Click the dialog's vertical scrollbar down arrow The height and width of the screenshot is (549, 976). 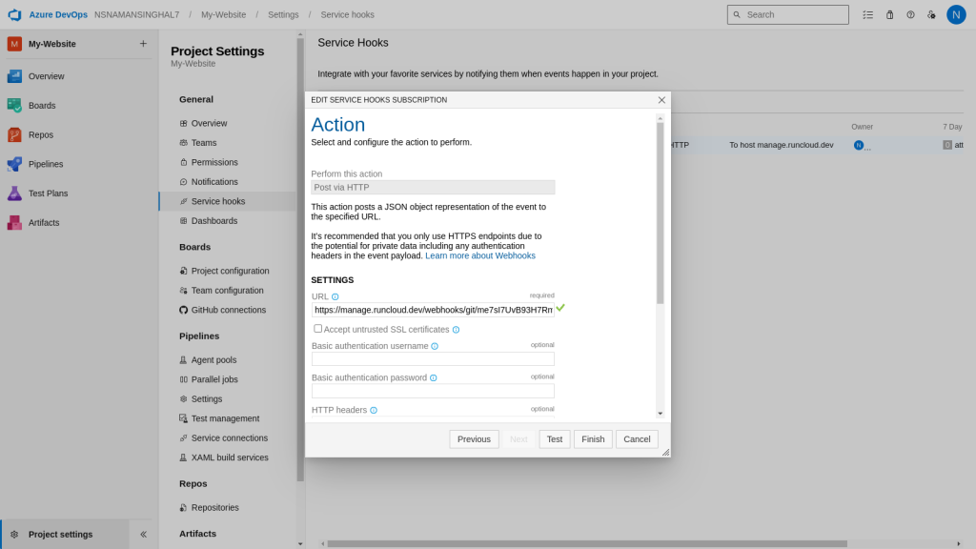click(x=660, y=414)
